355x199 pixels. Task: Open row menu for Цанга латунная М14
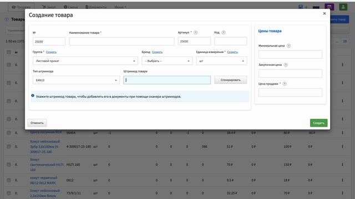point(342,133)
